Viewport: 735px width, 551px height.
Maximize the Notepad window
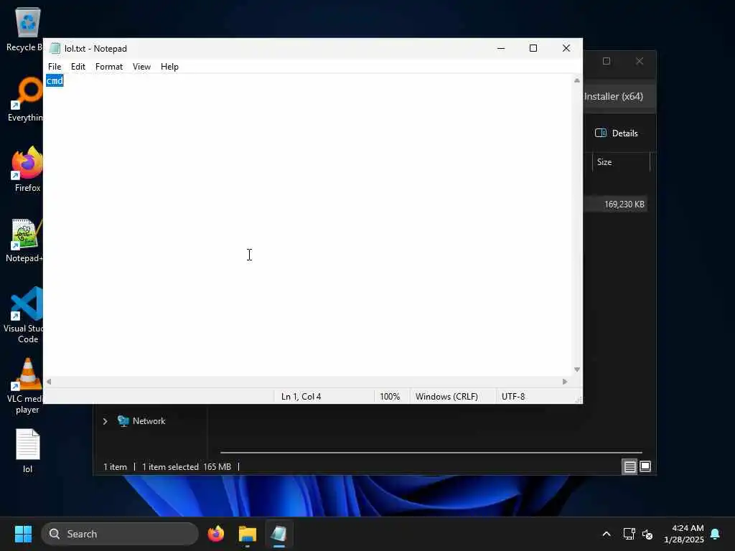tap(533, 48)
